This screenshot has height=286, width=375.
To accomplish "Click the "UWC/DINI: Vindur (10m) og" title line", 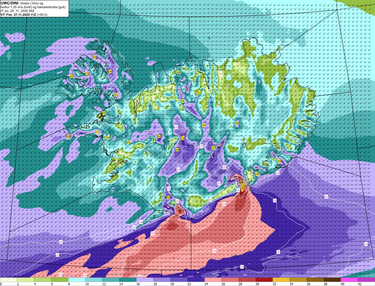I will point(22,3).
